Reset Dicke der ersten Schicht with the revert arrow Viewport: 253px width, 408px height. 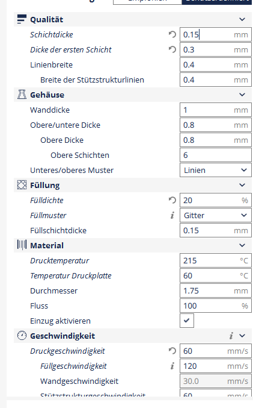(x=172, y=49)
